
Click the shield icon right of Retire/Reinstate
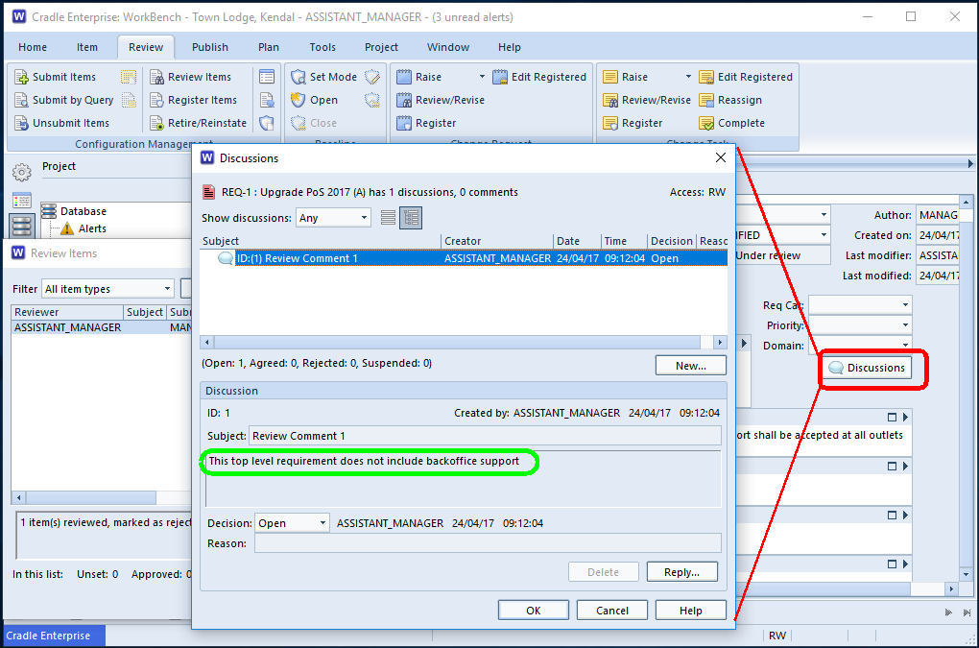coord(267,123)
